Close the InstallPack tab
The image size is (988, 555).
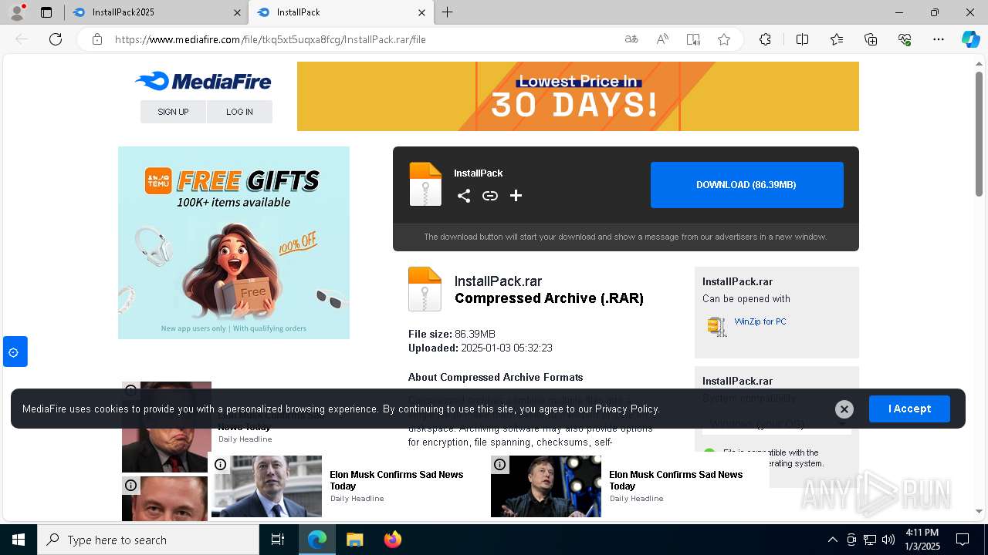(x=421, y=12)
